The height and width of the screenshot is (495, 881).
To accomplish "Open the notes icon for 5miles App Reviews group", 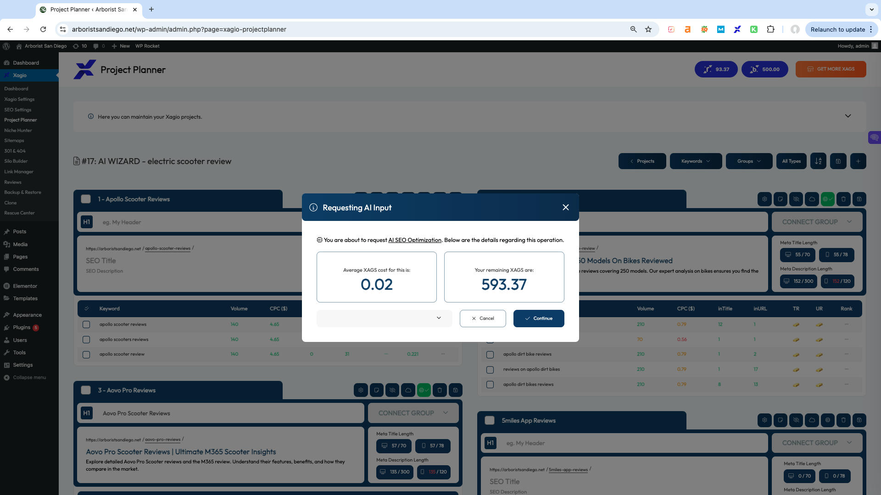I will coord(780,420).
